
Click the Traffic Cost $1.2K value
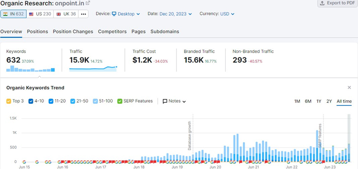142,60
